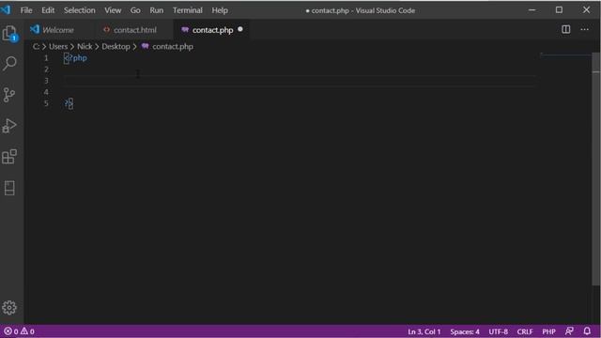The width and height of the screenshot is (601, 338).
Task: Open the bookmark-style panel icon below Extensions
Action: coord(9,188)
